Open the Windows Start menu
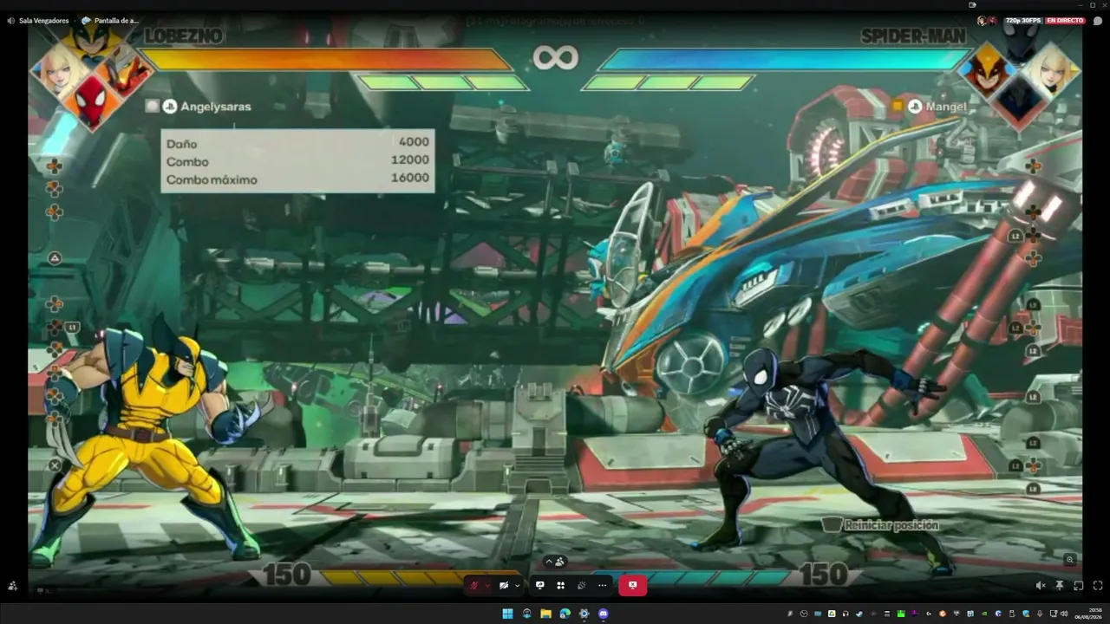 [507, 614]
